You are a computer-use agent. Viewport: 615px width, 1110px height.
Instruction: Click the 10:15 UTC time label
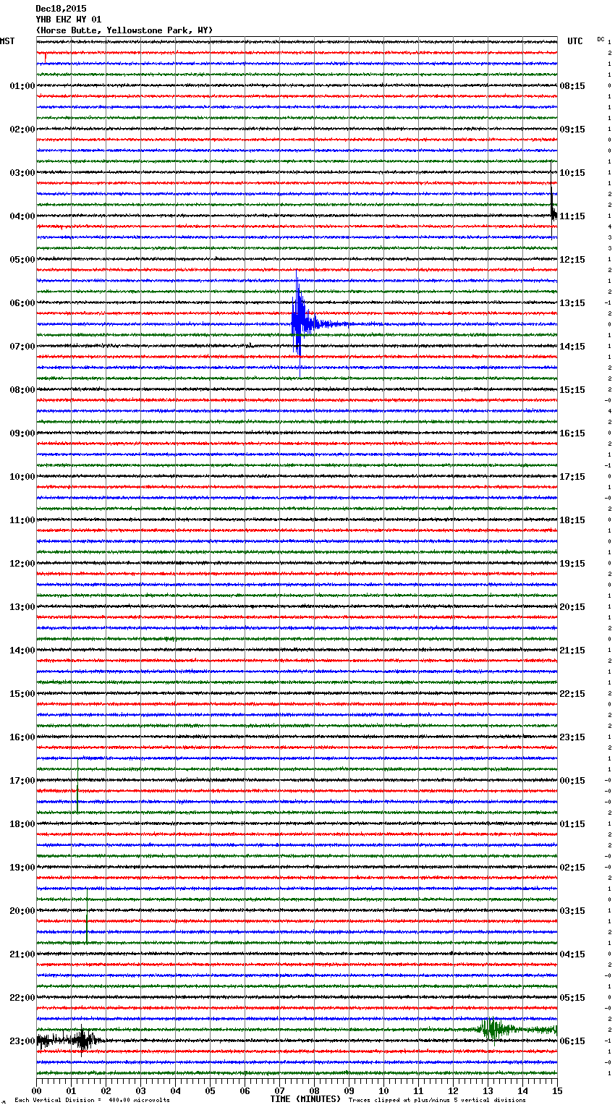[572, 173]
